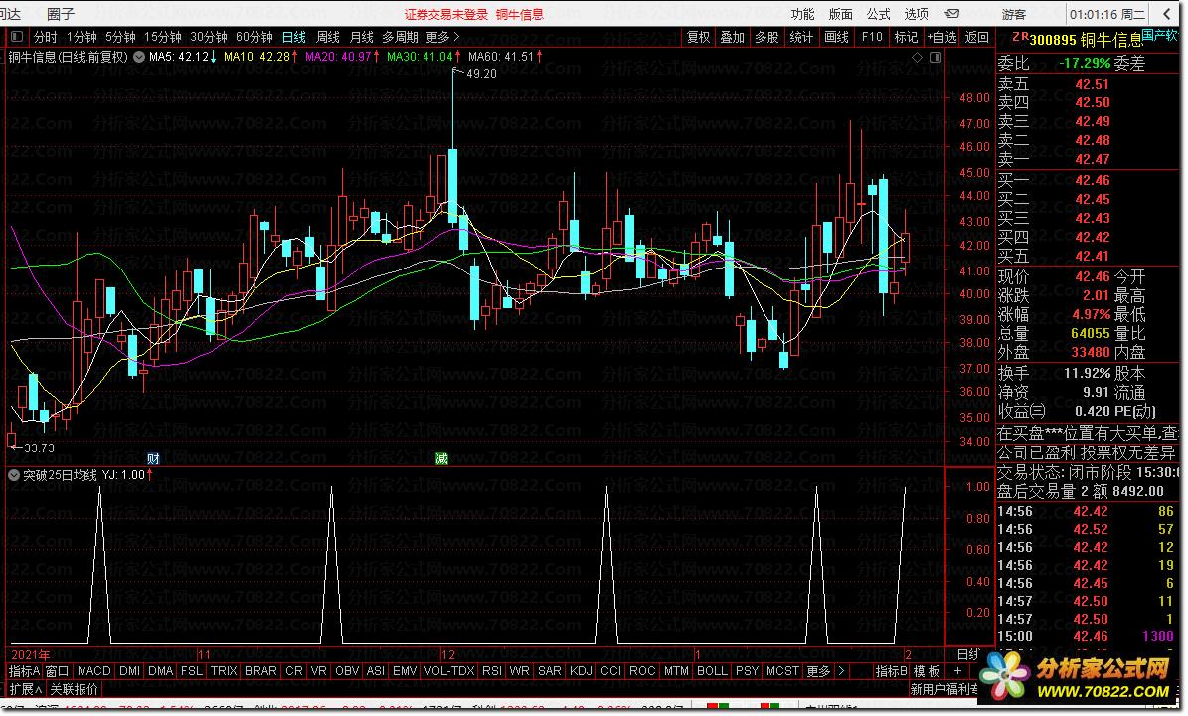Open the 关联报价 tab
This screenshot has height=716, width=1188.
[x=75, y=689]
